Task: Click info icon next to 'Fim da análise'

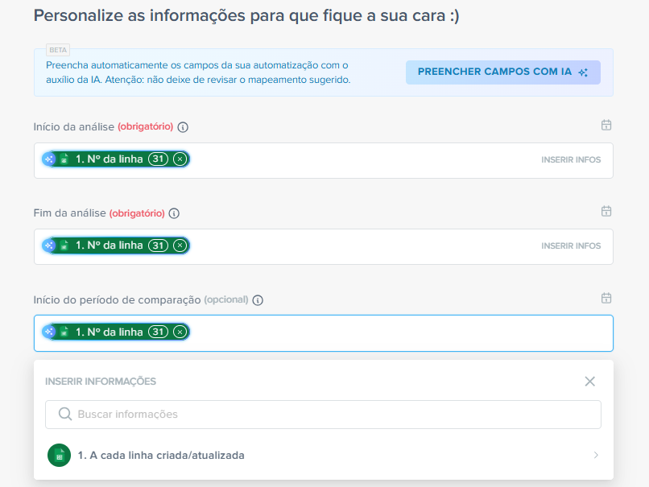Action: click(x=174, y=213)
